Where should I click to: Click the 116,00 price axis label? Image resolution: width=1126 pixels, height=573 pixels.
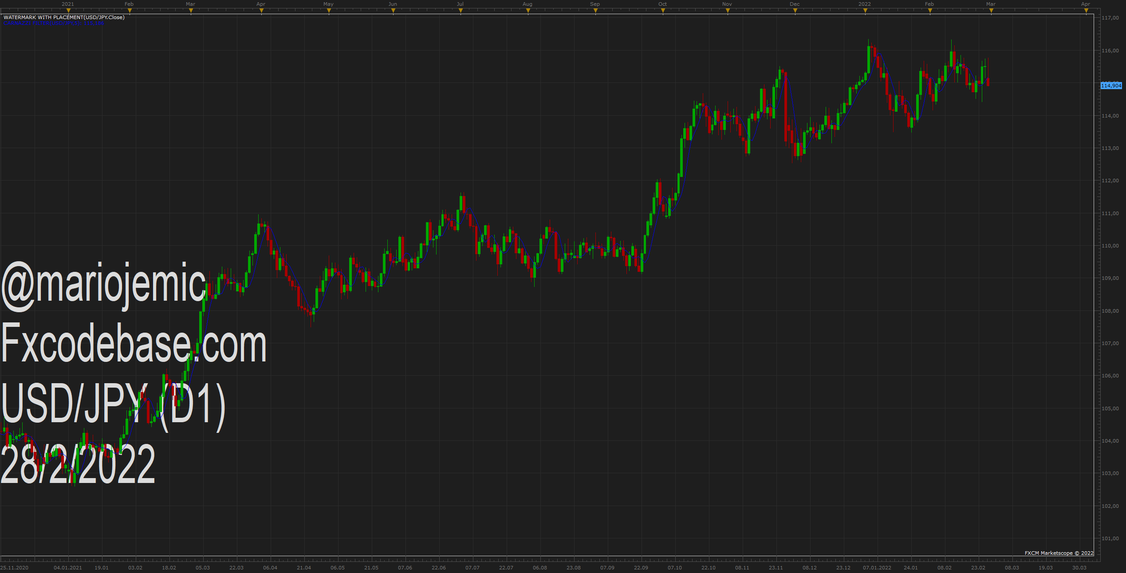coord(1110,51)
